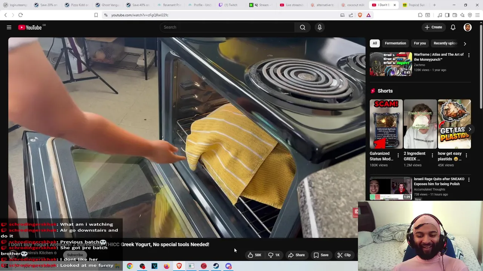Open the YouTube hamburger guide menu
Viewport: 483px width, 271px height.
click(9, 27)
